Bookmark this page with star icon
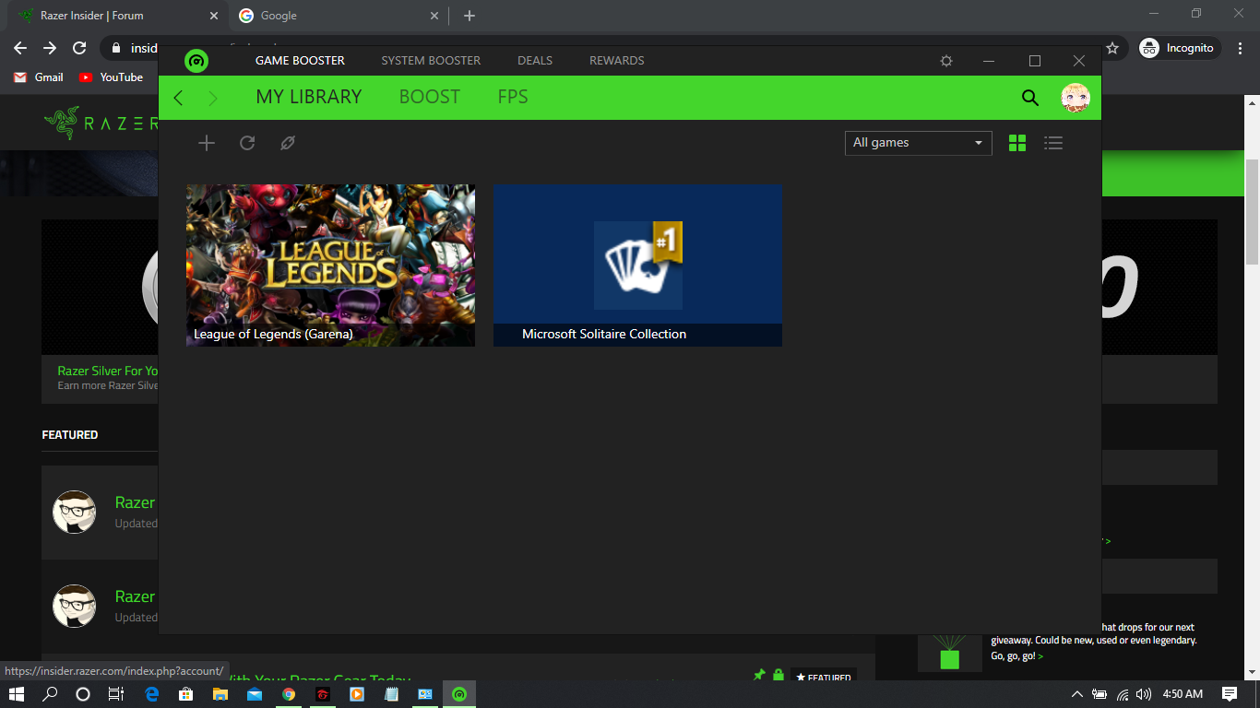Screen dimensions: 1260x708 [x=1112, y=48]
